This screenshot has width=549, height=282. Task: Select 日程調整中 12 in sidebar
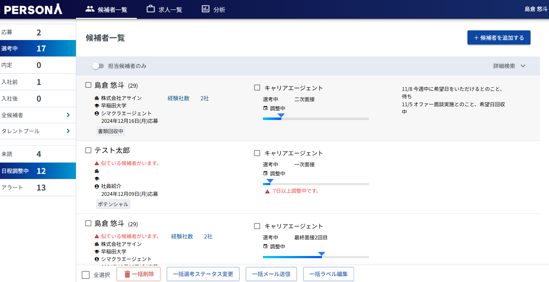point(38,171)
